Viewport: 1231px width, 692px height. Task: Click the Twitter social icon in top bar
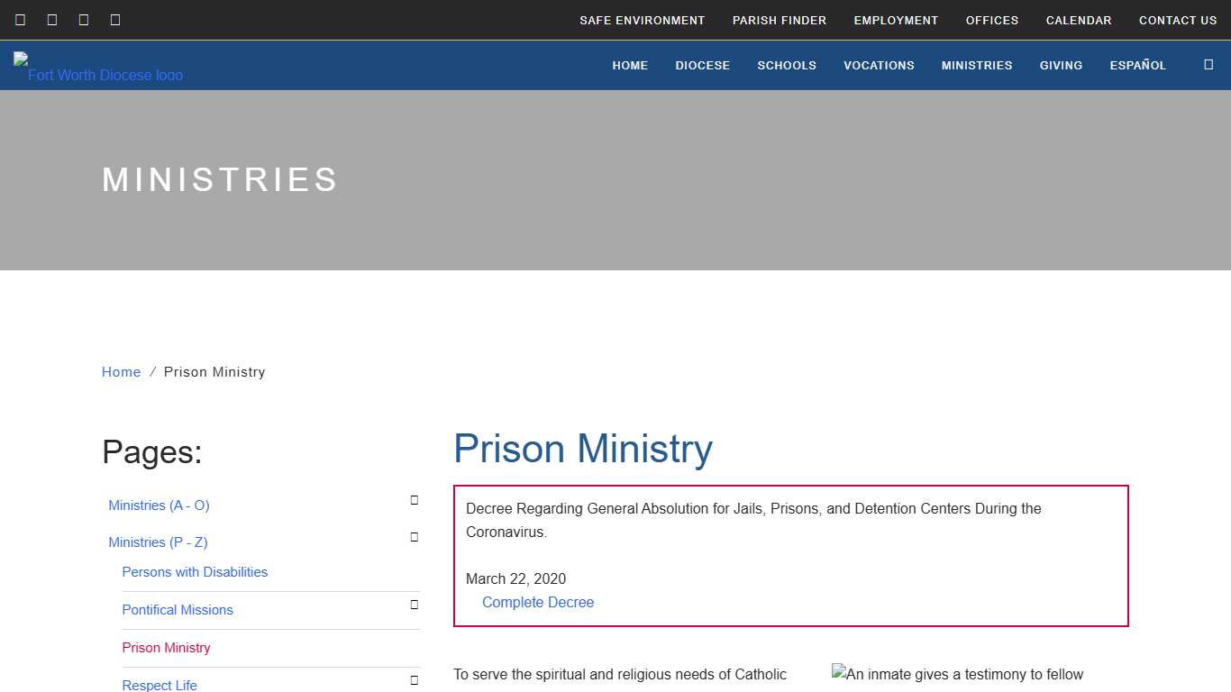(51, 19)
